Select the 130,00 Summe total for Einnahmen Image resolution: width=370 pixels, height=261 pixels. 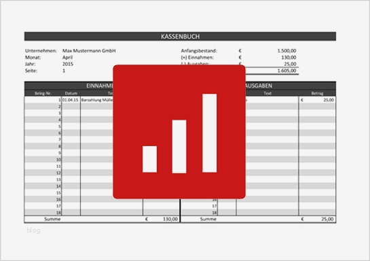point(170,219)
